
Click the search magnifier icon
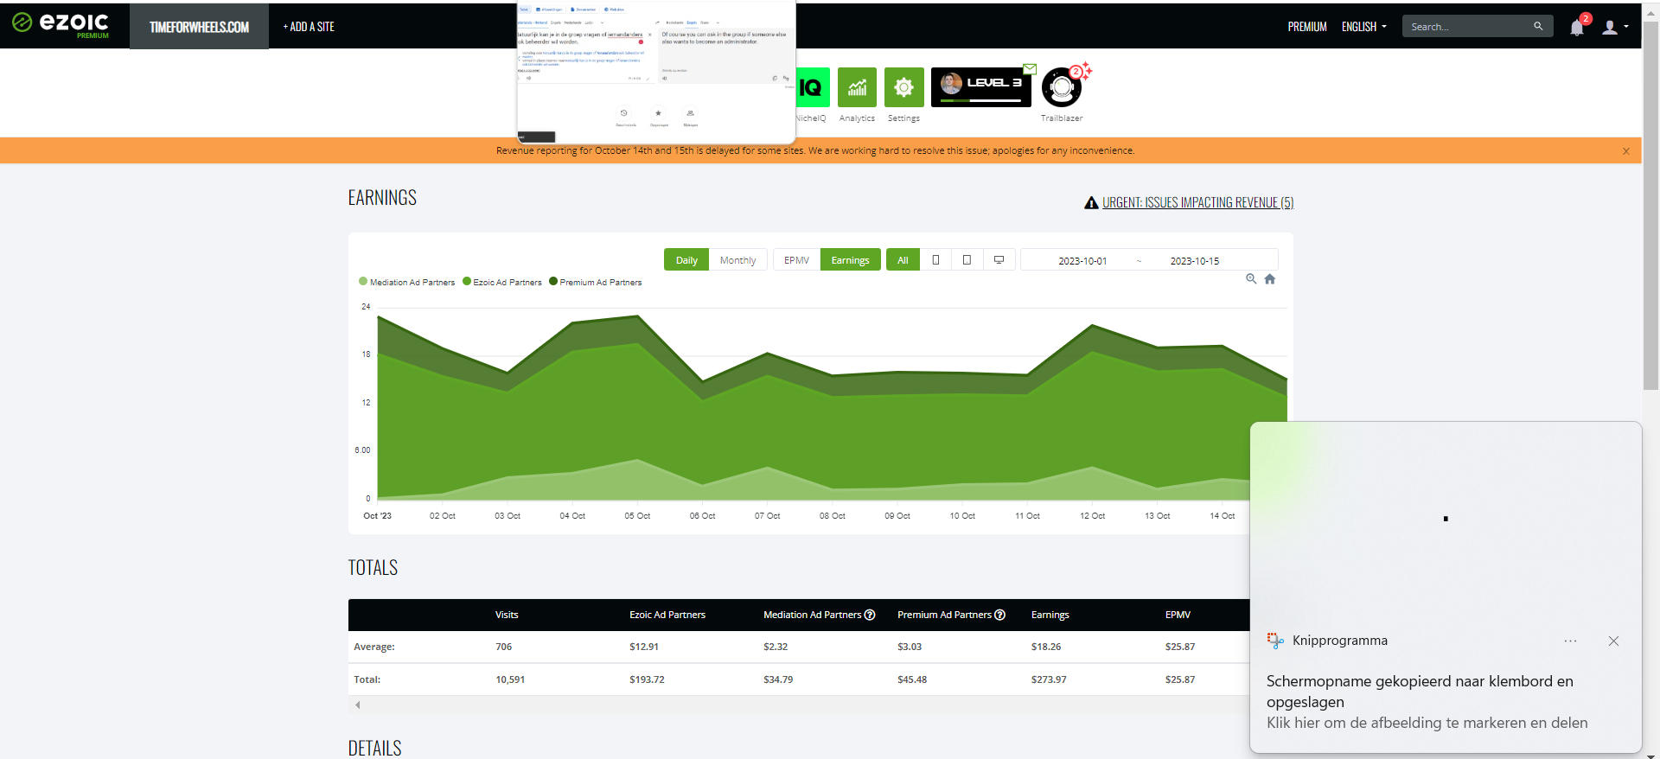[1538, 26]
